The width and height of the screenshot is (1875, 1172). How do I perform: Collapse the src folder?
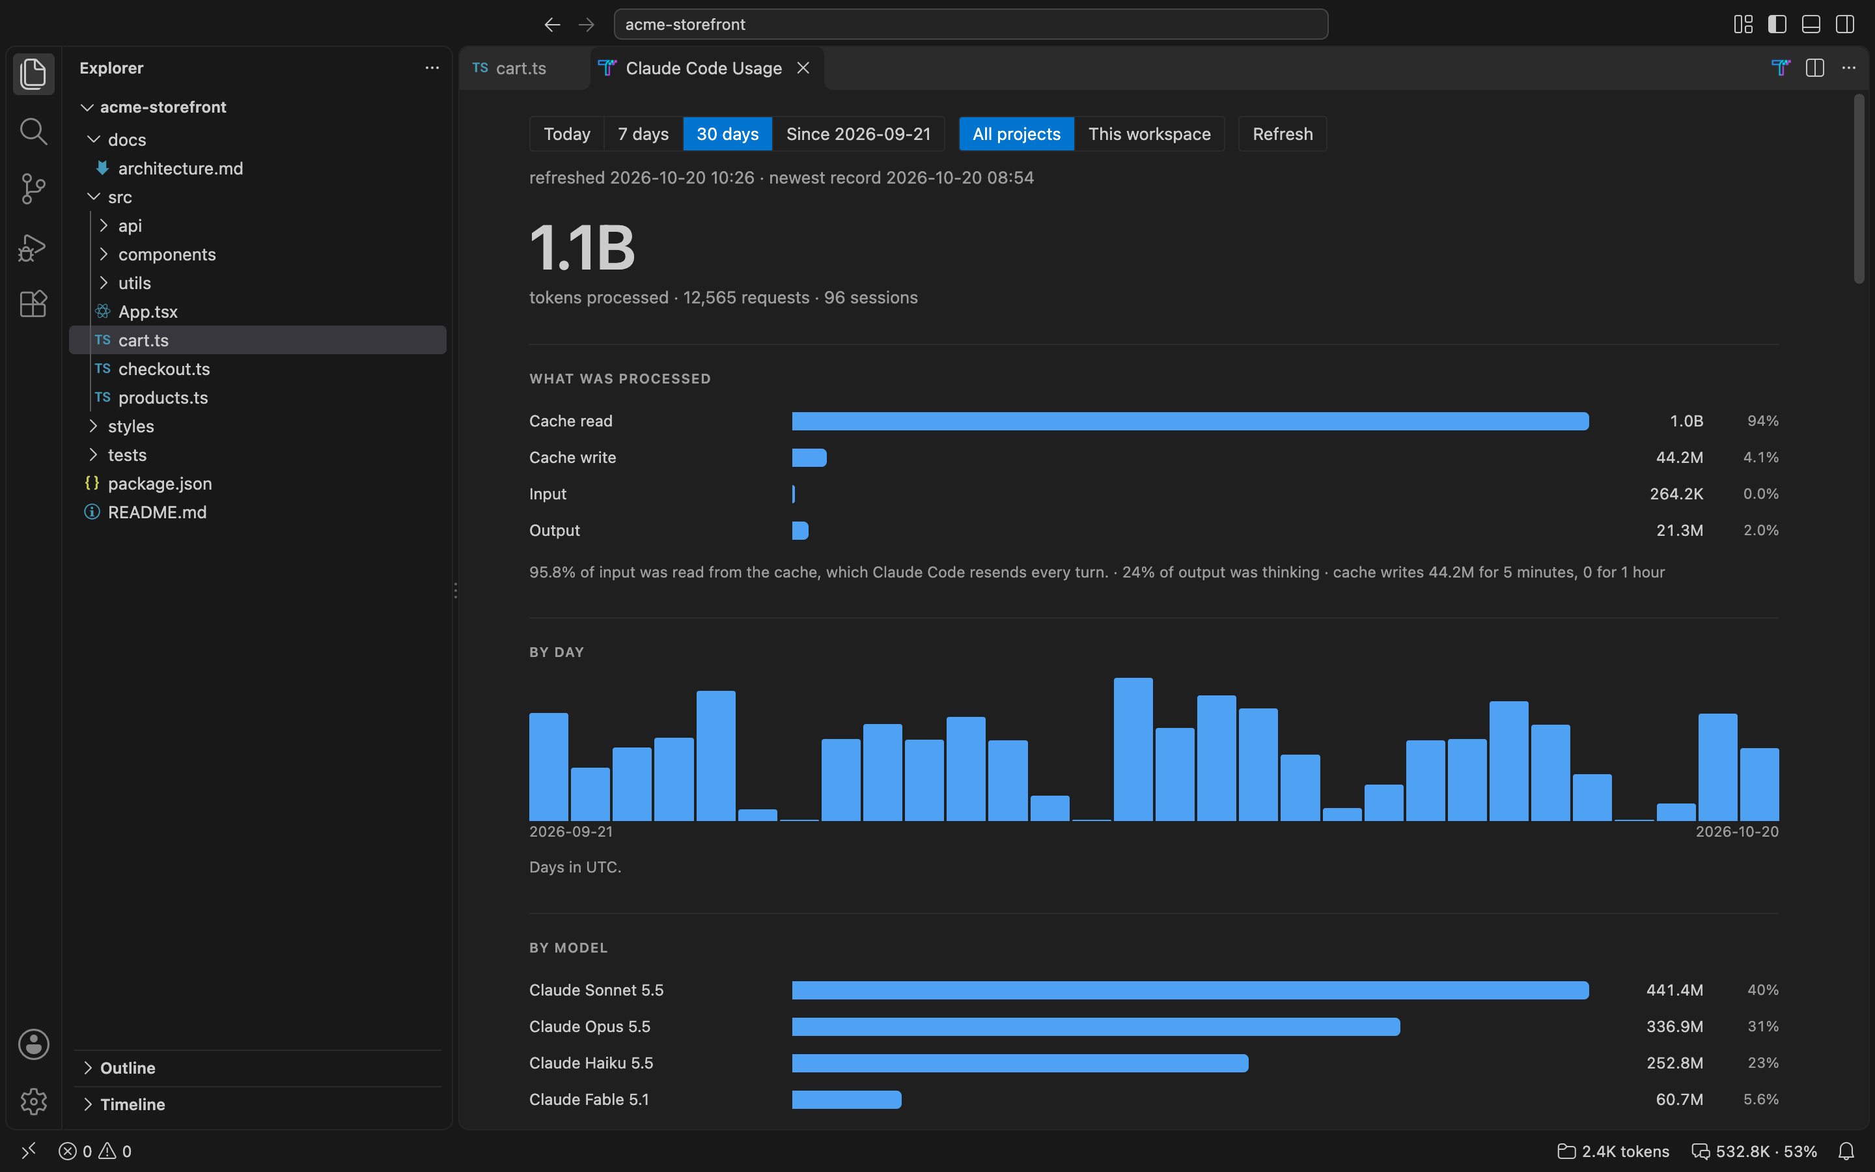[x=257, y=197]
